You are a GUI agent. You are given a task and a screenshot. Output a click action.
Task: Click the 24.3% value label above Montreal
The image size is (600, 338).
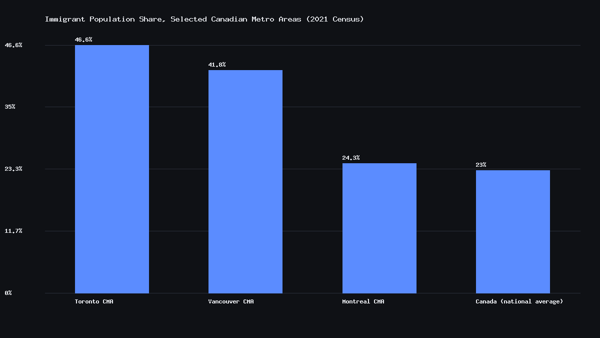click(351, 158)
